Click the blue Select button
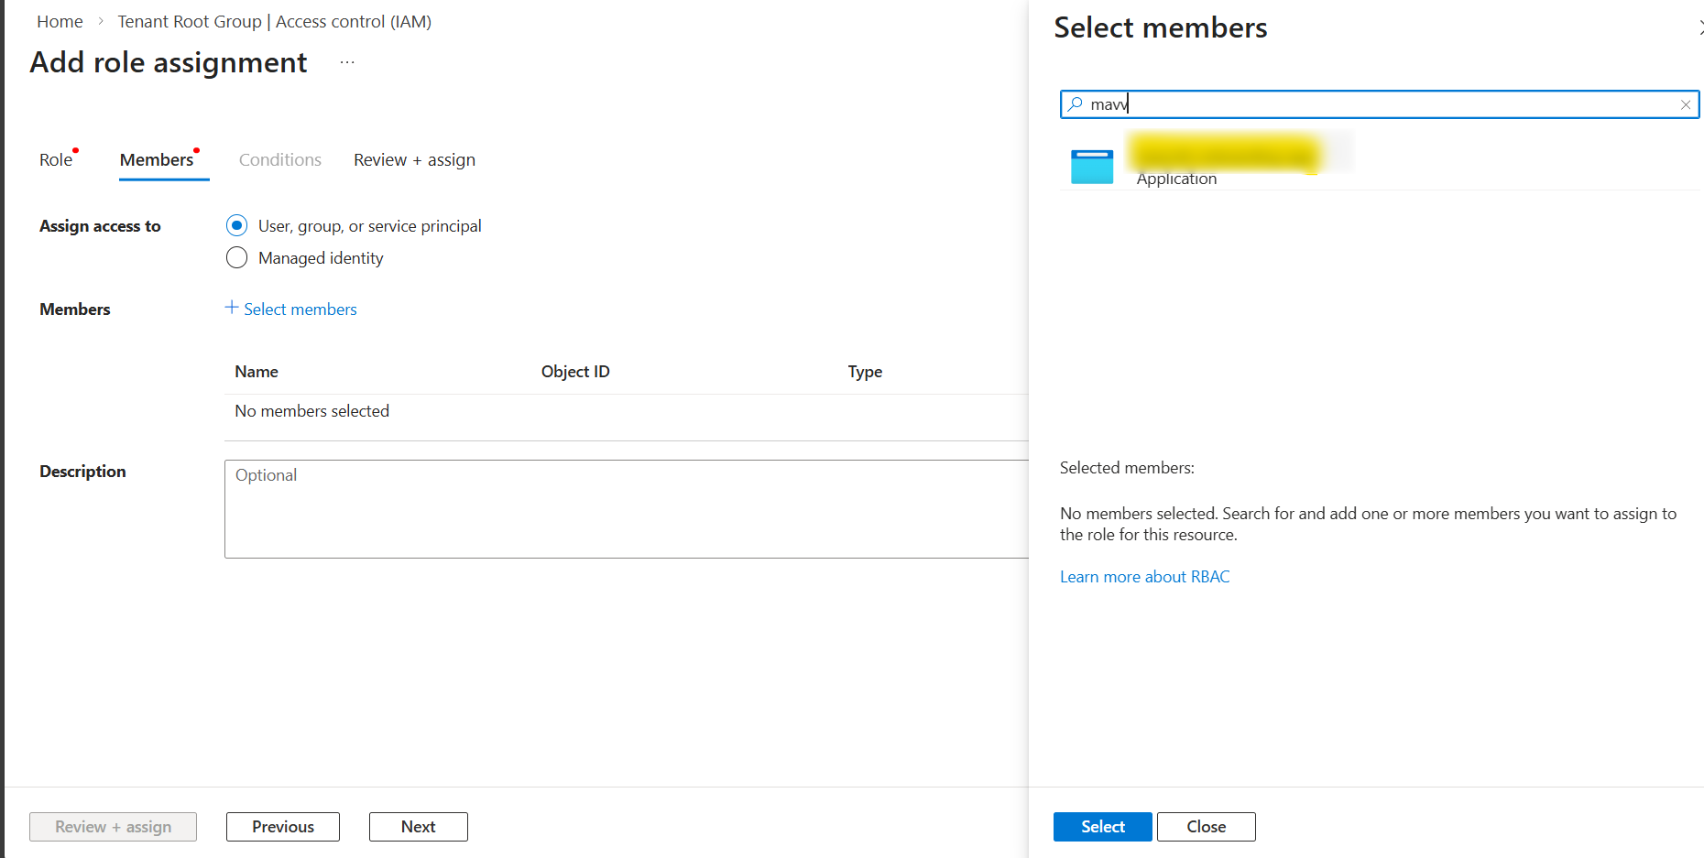This screenshot has height=858, width=1704. 1102,826
